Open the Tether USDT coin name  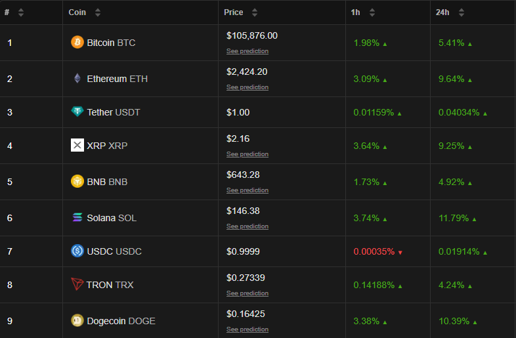click(114, 112)
